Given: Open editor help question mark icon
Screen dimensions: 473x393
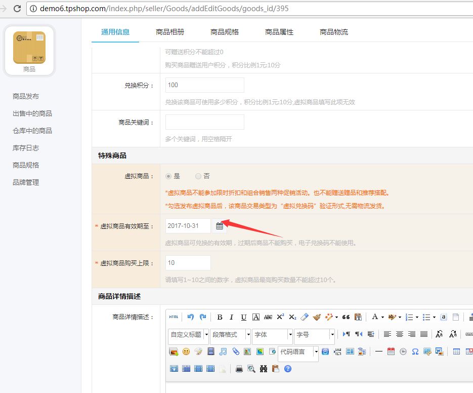Looking at the screenshot, I should [x=288, y=369].
